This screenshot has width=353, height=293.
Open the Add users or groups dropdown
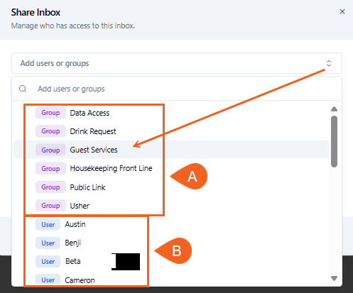coord(177,63)
